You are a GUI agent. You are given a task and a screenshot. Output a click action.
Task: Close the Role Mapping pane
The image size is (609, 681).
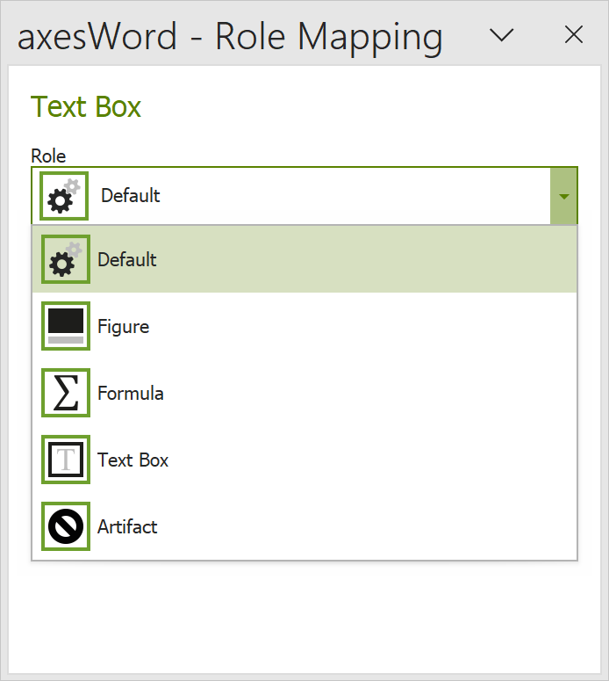(x=573, y=34)
